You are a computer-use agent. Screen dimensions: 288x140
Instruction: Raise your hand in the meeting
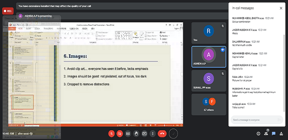click(x=136, y=133)
